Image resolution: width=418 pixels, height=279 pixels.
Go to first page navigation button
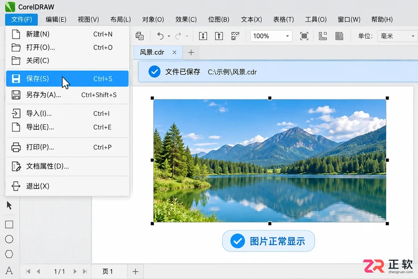tap(28, 272)
